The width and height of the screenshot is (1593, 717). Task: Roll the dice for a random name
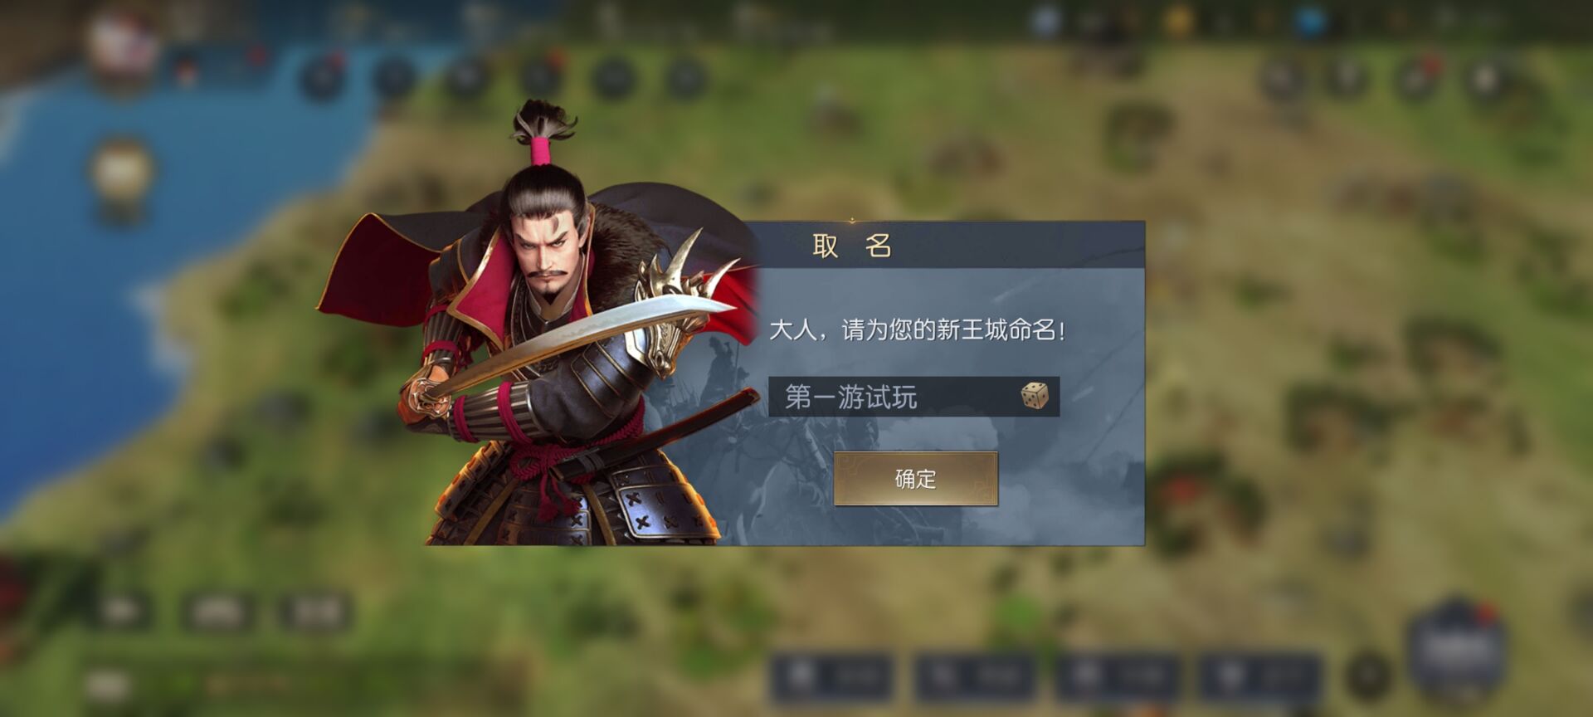coord(1034,396)
